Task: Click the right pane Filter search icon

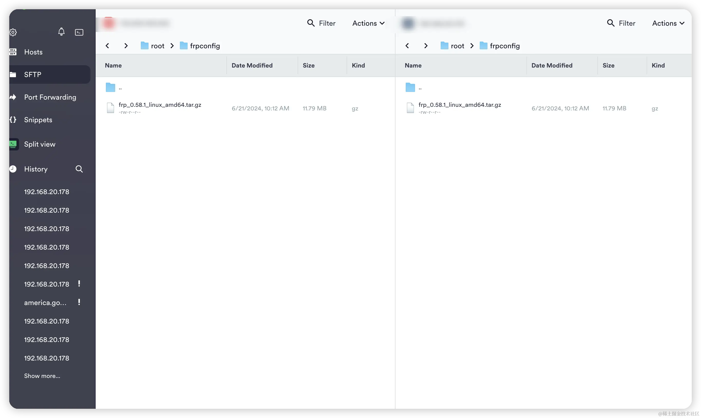Action: [611, 23]
